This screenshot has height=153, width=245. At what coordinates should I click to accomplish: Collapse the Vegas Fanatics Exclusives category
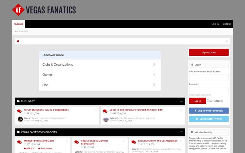tap(181, 132)
